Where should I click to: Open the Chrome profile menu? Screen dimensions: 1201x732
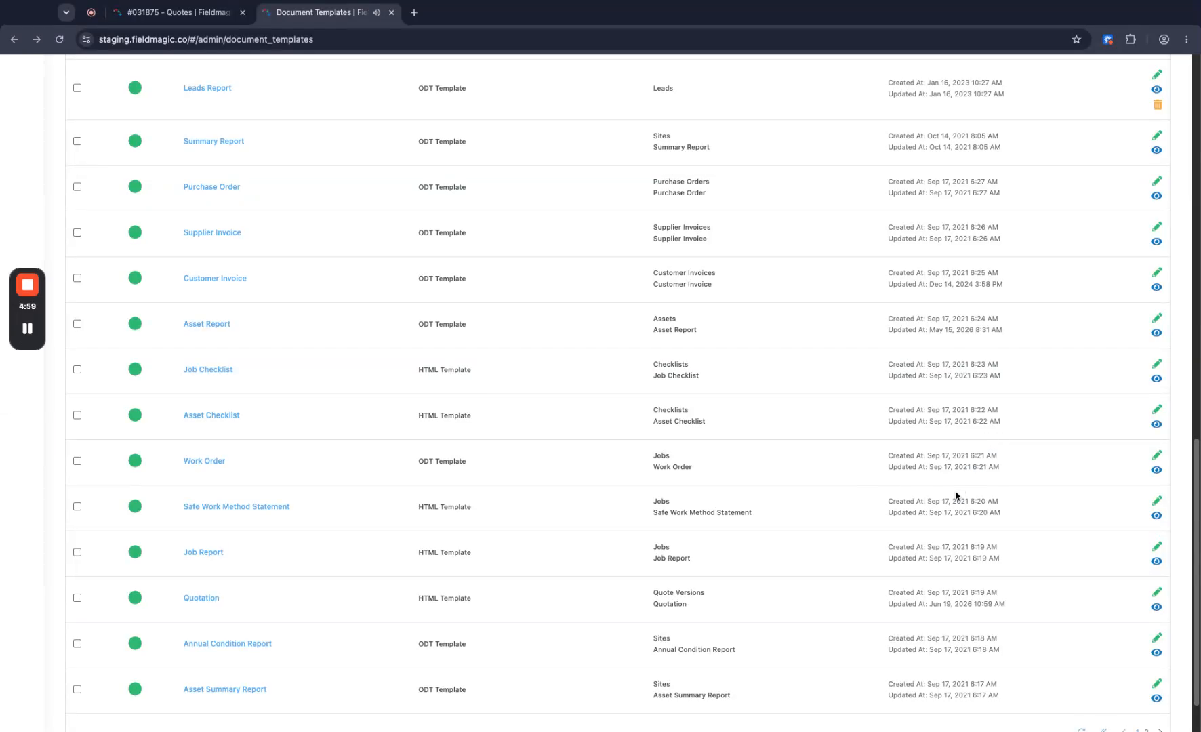point(1164,39)
